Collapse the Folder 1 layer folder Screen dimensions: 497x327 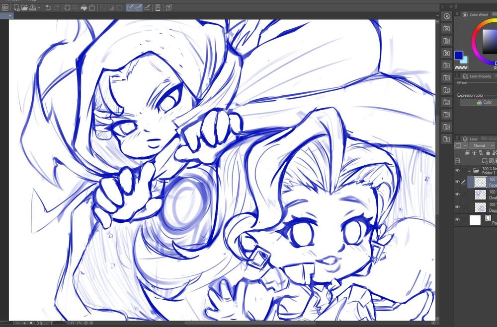click(470, 171)
